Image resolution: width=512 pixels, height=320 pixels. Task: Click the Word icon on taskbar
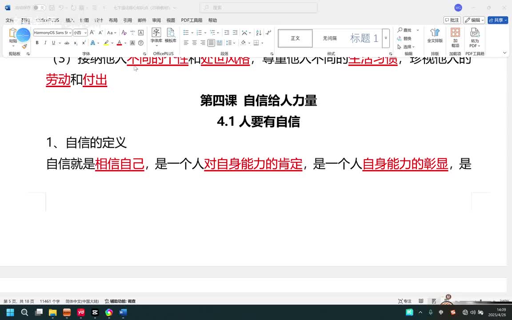pos(123,312)
